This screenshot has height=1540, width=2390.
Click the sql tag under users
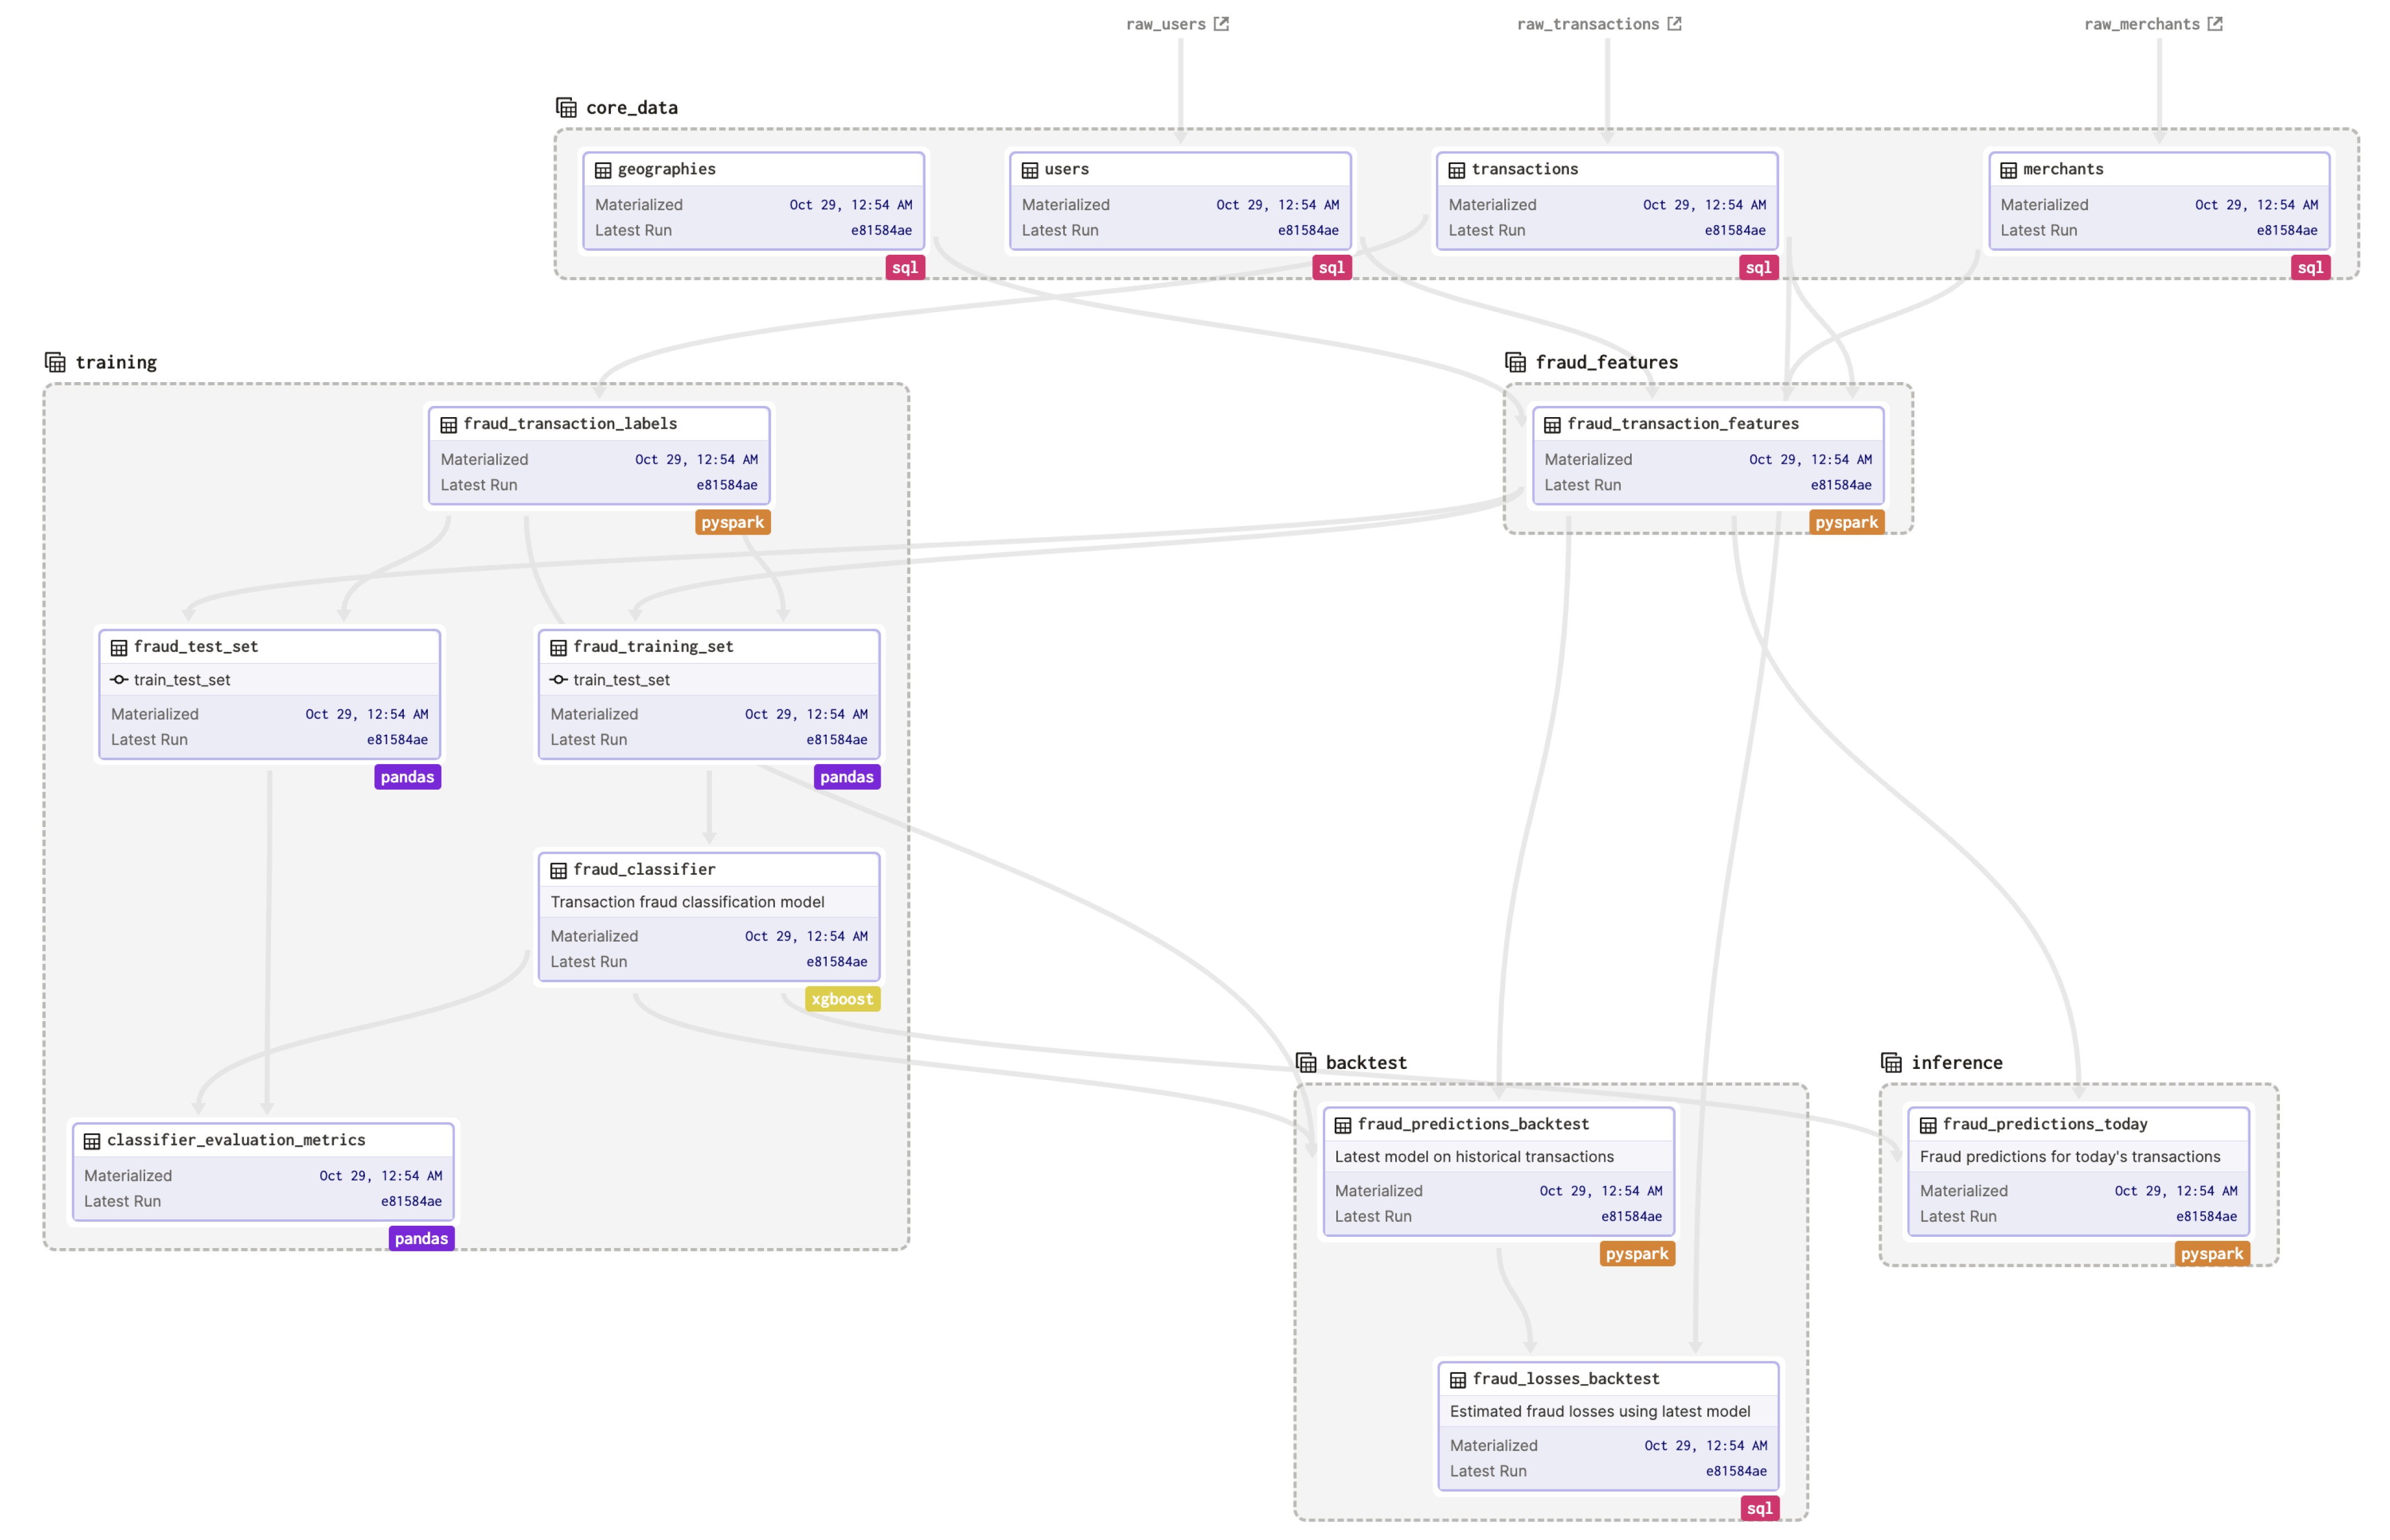tap(1332, 267)
